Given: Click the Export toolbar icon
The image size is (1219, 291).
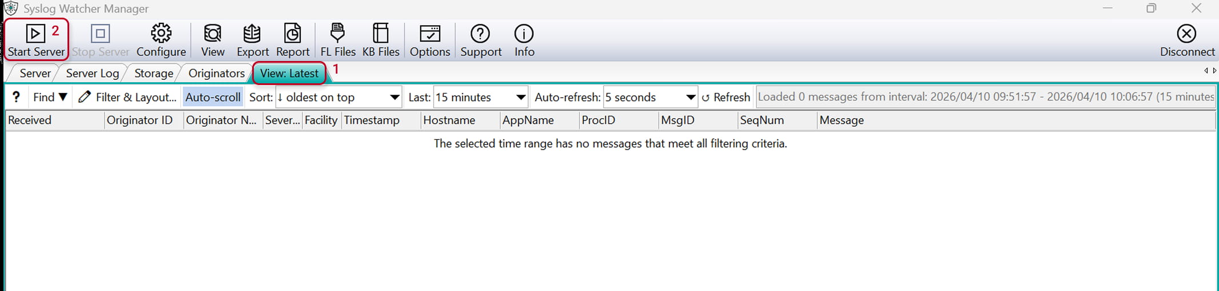Looking at the screenshot, I should [252, 34].
